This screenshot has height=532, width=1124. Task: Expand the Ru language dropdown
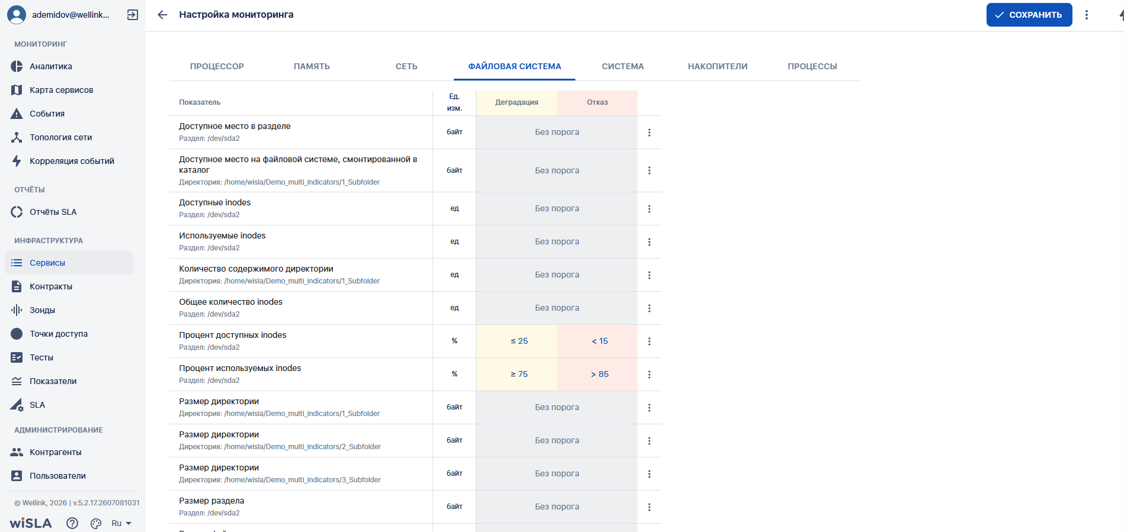121,523
